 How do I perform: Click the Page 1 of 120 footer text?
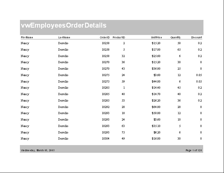click(194, 150)
